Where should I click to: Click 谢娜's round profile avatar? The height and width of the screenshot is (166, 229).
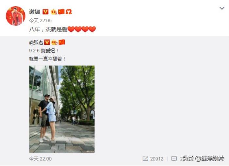16,16
